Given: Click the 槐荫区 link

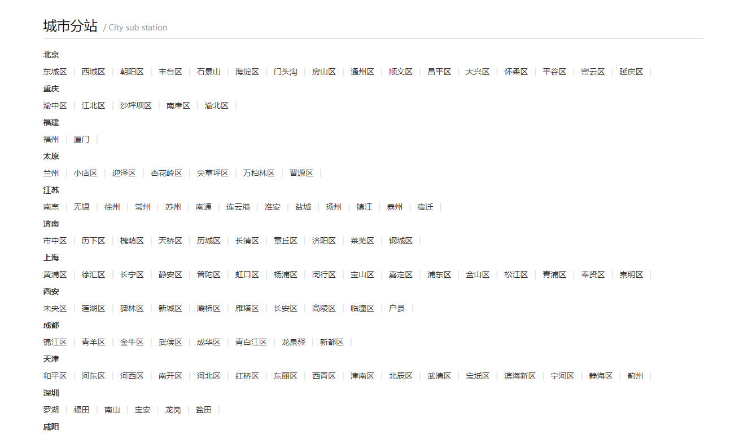Looking at the screenshot, I should pyautogui.click(x=132, y=241).
